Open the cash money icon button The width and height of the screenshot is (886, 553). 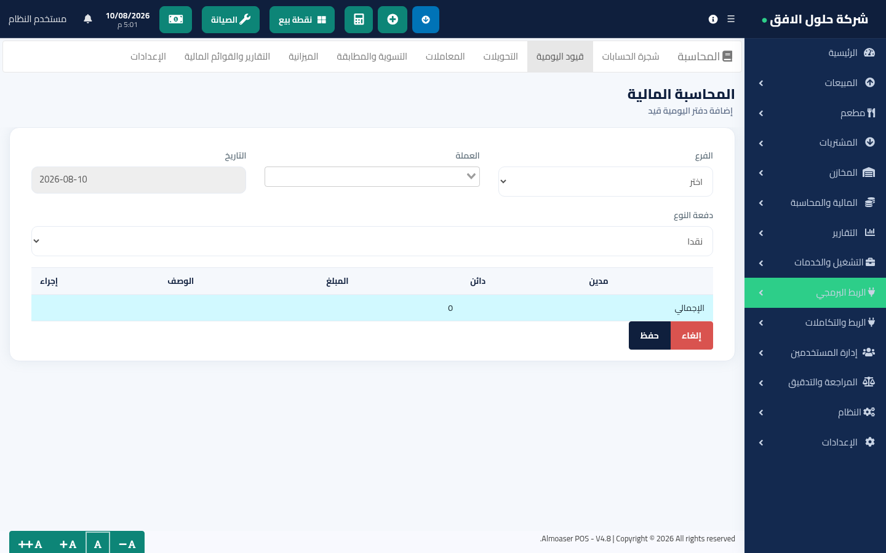click(x=175, y=20)
